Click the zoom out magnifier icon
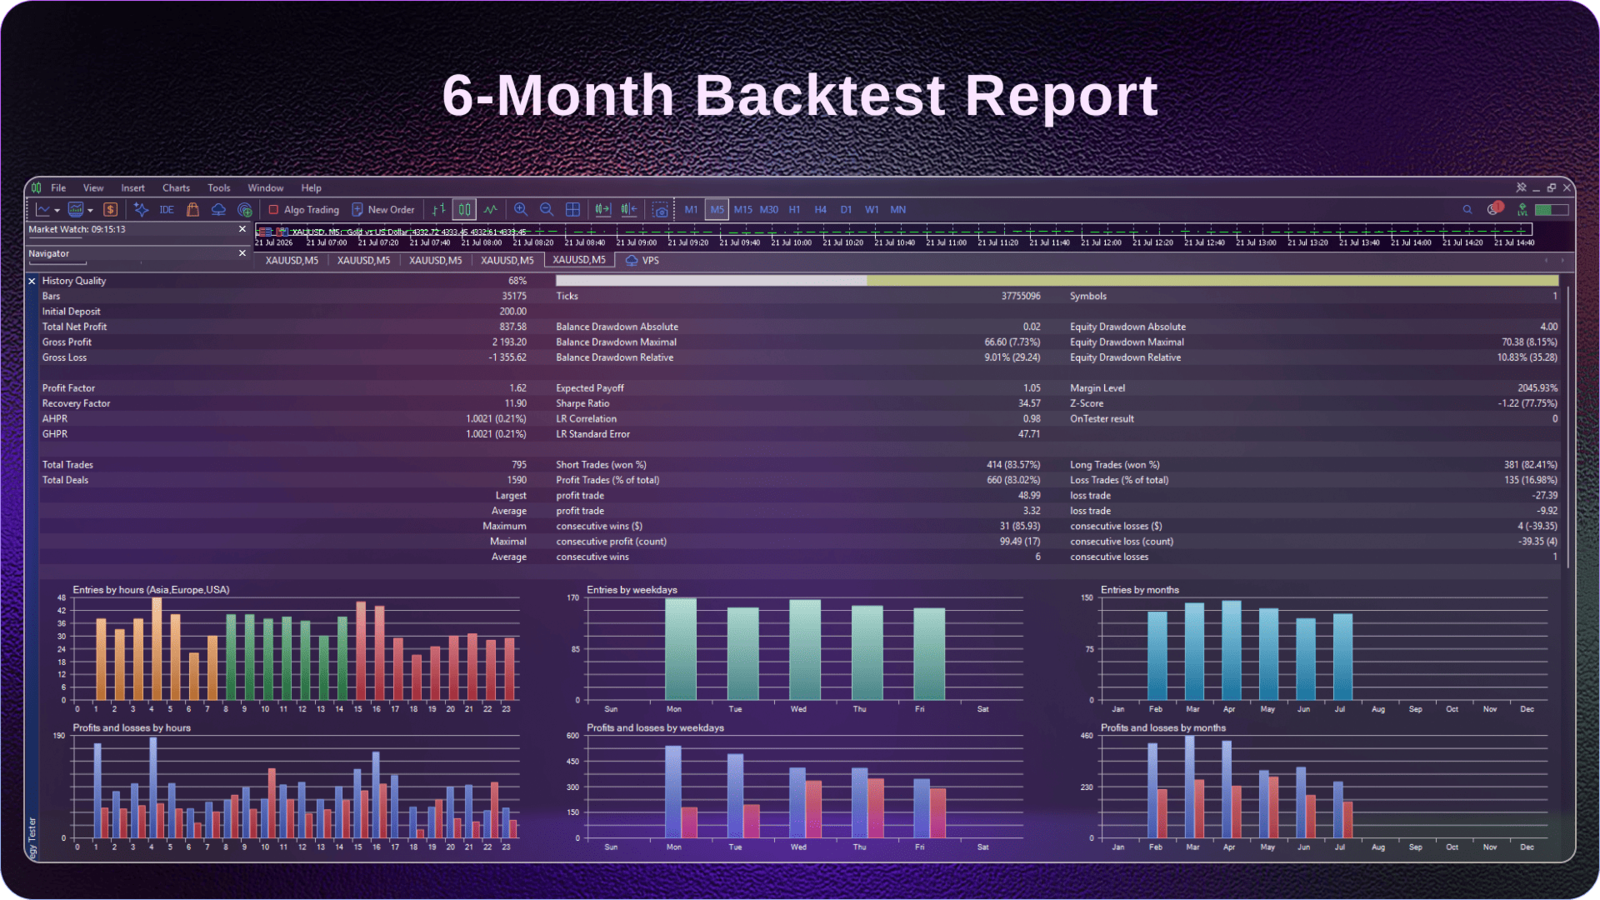The height and width of the screenshot is (900, 1600). 547,210
